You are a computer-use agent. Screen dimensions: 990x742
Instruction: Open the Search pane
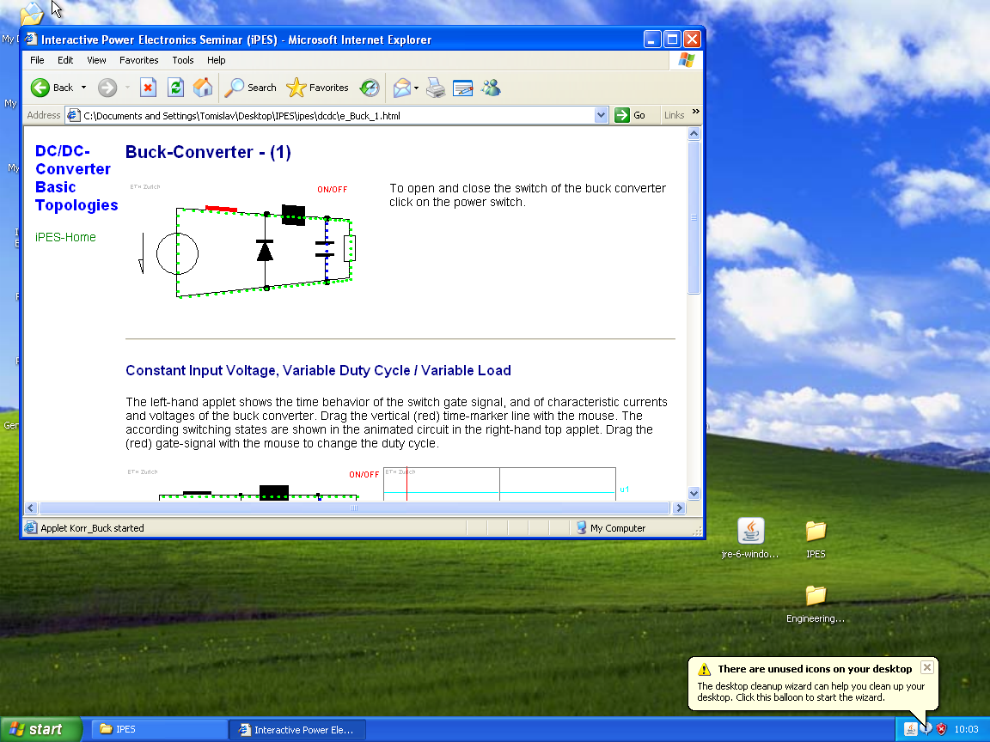[251, 88]
